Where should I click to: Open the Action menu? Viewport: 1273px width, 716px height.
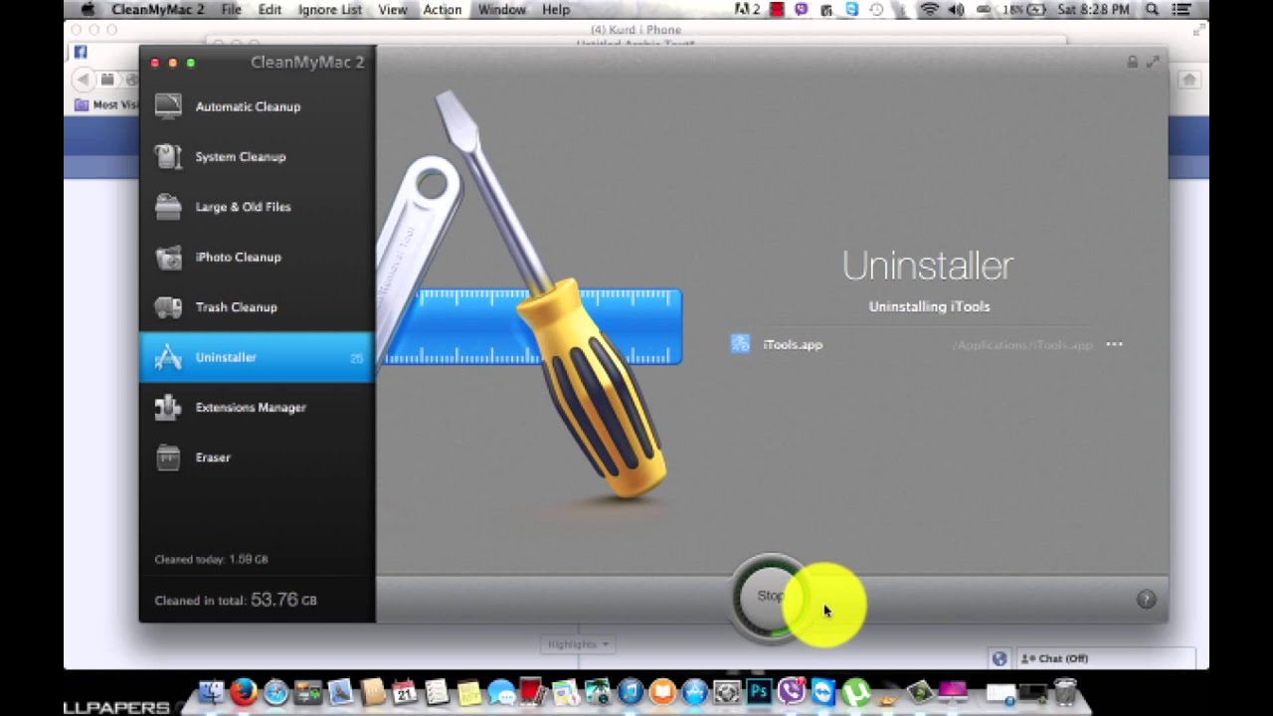(443, 10)
